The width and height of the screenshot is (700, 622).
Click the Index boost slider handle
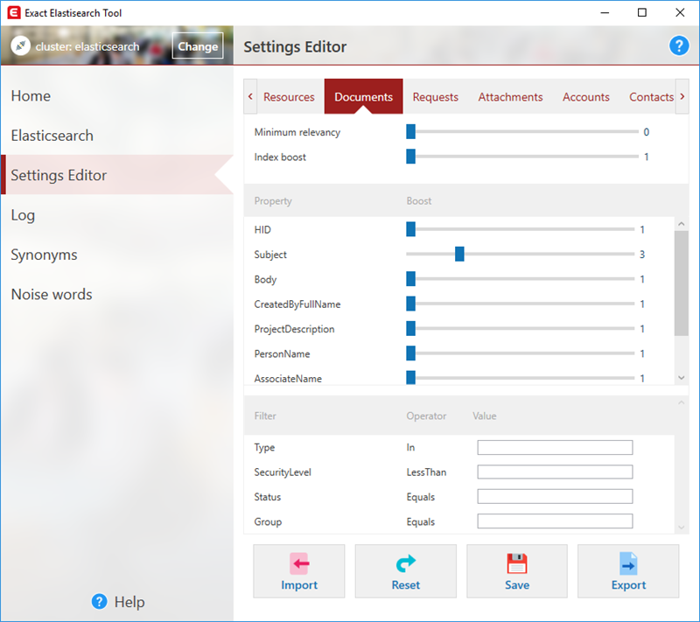click(410, 157)
